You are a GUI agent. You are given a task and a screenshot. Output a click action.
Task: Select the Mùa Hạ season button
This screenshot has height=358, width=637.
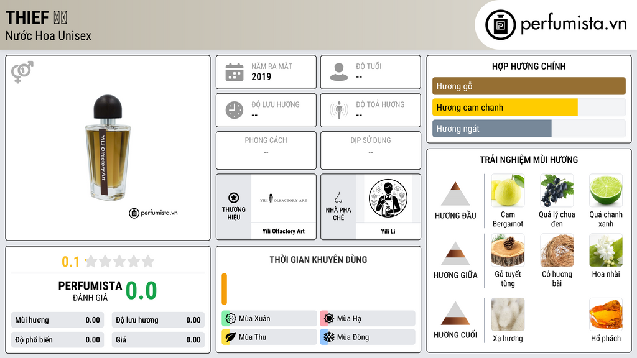(368, 319)
